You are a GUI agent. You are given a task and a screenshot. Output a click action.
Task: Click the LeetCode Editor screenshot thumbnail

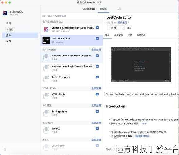coord(141,64)
